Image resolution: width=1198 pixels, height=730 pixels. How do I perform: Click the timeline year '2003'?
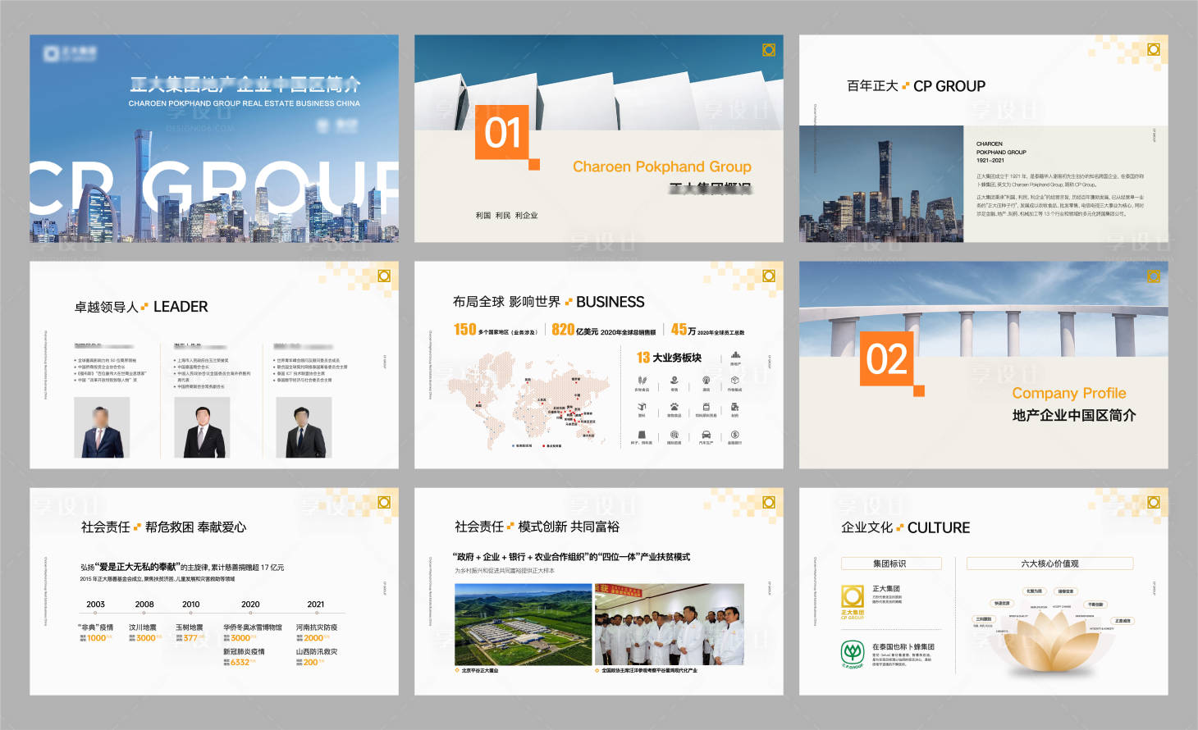point(96,605)
